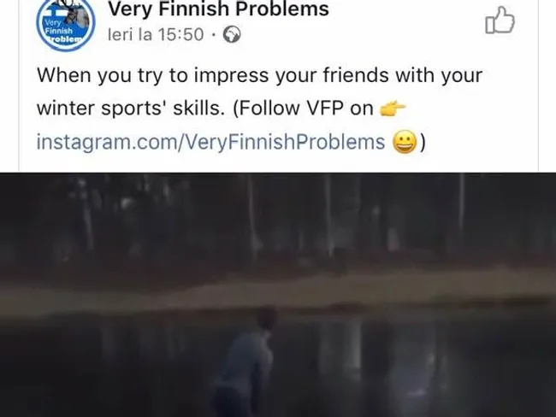Image resolution: width=556 pixels, height=417 pixels.
Task: Click the dark tree line in the video
Action: (278, 220)
